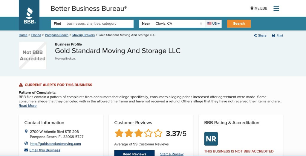Open the hamburger menu icon
The image size is (306, 156).
[276, 8]
